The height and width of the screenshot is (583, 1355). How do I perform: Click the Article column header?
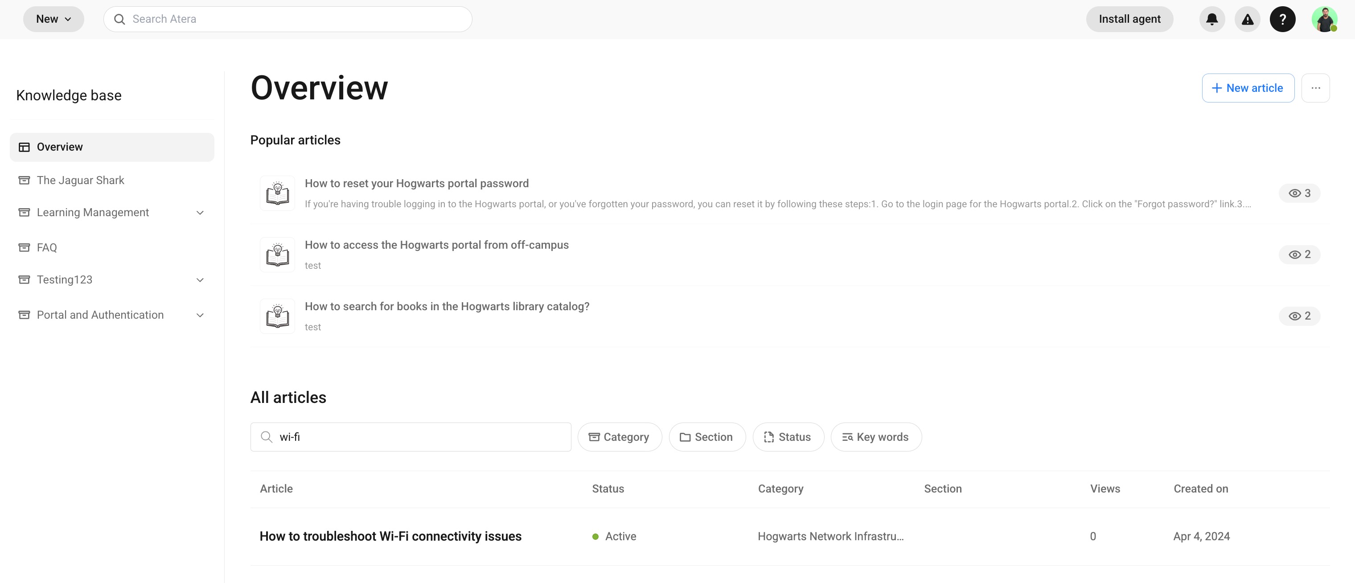276,489
